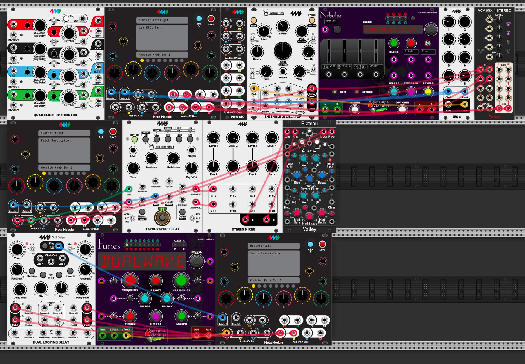525x364 pixels.
Task: Click the Repeat button on Tapographic Delay
Action: (x=142, y=212)
